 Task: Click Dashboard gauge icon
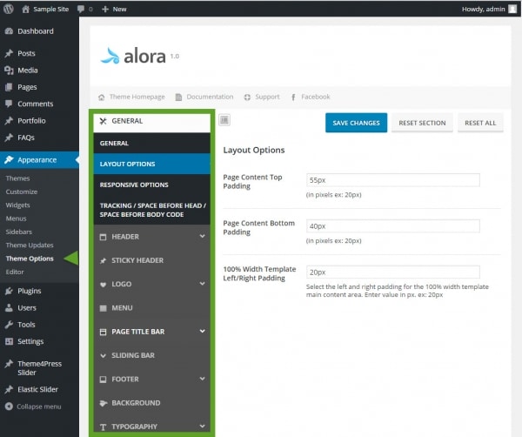(9, 31)
